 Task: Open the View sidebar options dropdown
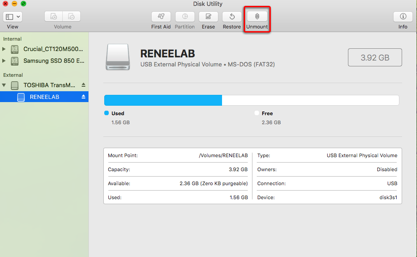tap(13, 17)
